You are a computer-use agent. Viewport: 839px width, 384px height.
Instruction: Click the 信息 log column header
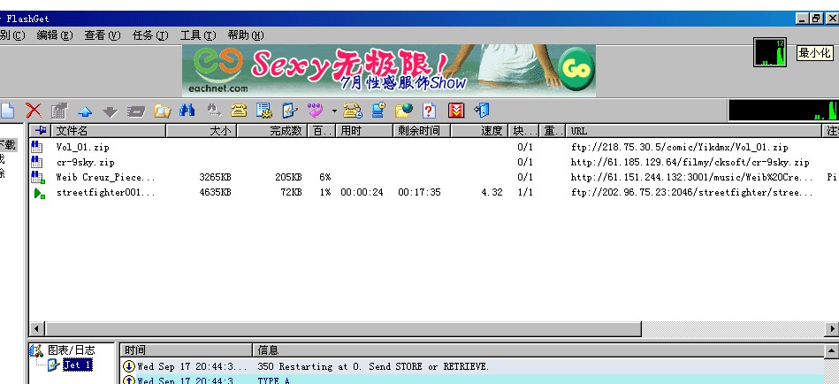tap(538, 350)
